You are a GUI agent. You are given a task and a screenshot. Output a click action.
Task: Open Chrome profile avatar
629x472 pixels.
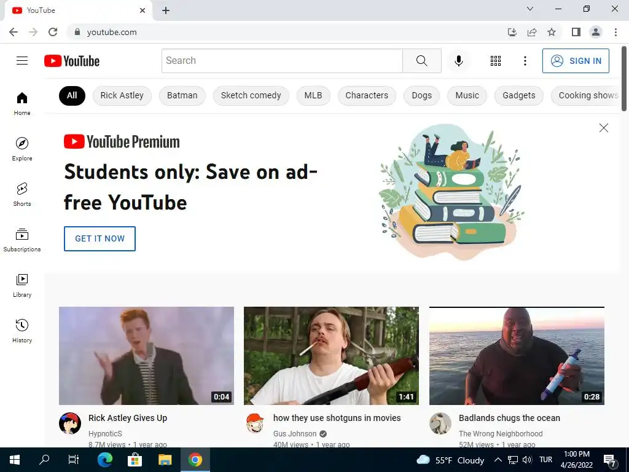pos(596,32)
